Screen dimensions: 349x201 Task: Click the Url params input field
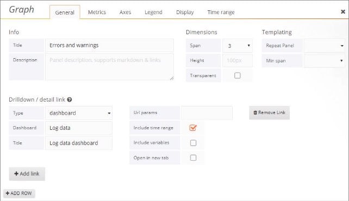[x=207, y=113]
